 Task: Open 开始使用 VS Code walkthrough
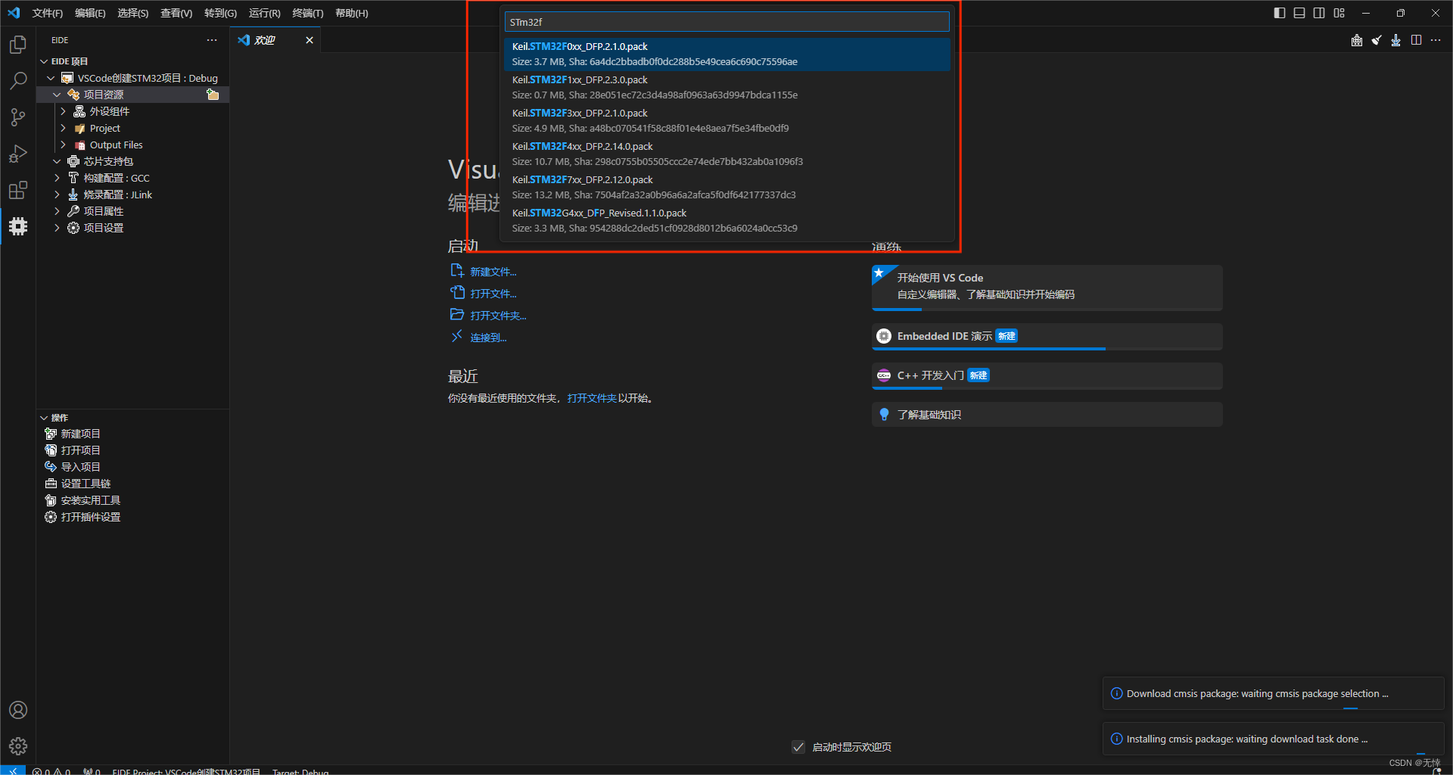coord(1047,288)
